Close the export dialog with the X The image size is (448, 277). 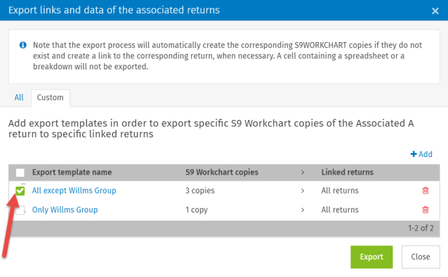click(x=435, y=11)
